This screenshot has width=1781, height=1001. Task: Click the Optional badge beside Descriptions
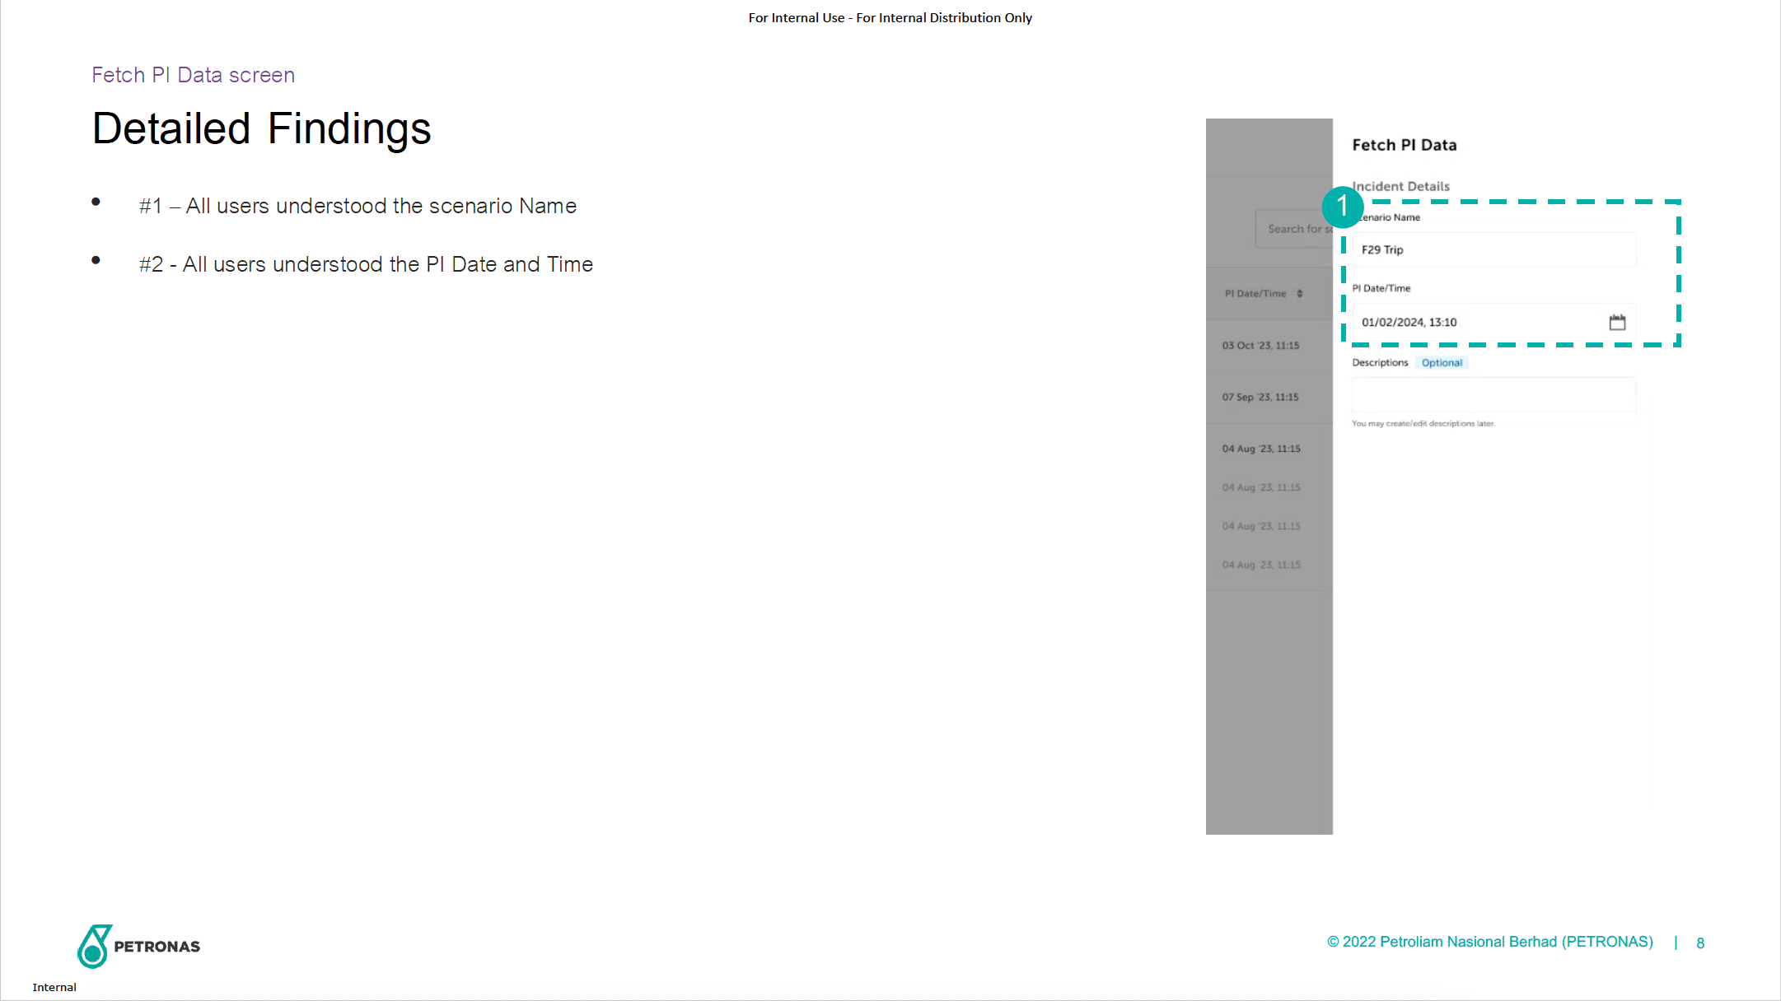point(1442,363)
